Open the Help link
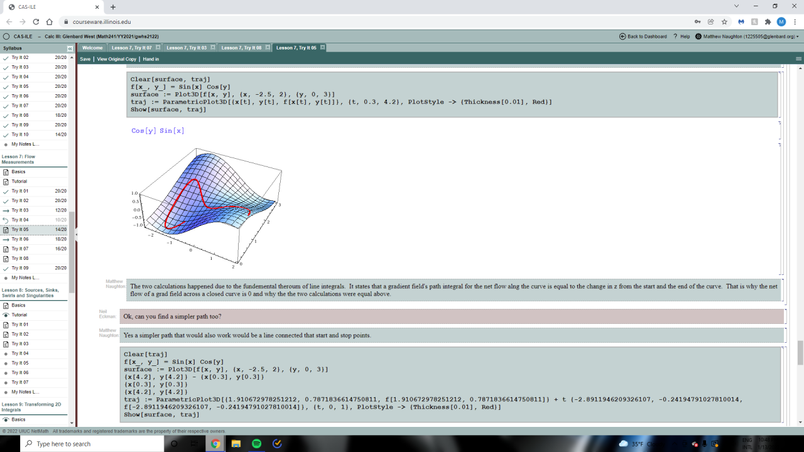Screen dimensions: 804x452 pyautogui.click(x=685, y=36)
